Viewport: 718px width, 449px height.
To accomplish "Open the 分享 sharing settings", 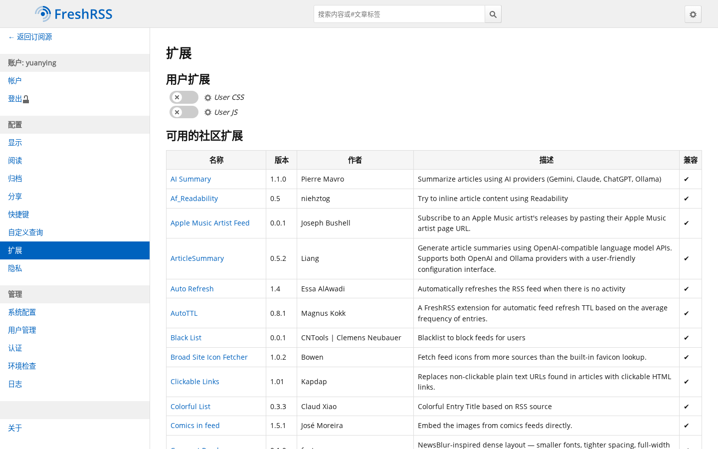I will [x=75, y=197].
